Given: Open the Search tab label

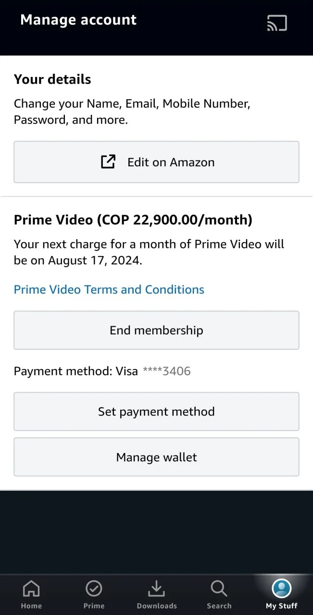Looking at the screenshot, I should pyautogui.click(x=219, y=606).
